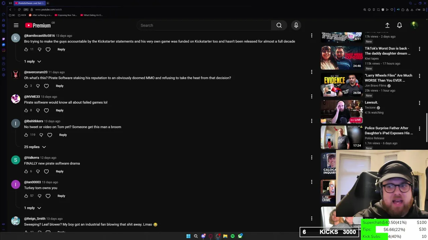Start voice search with the microphone
This screenshot has height=240, width=428.
tap(296, 25)
